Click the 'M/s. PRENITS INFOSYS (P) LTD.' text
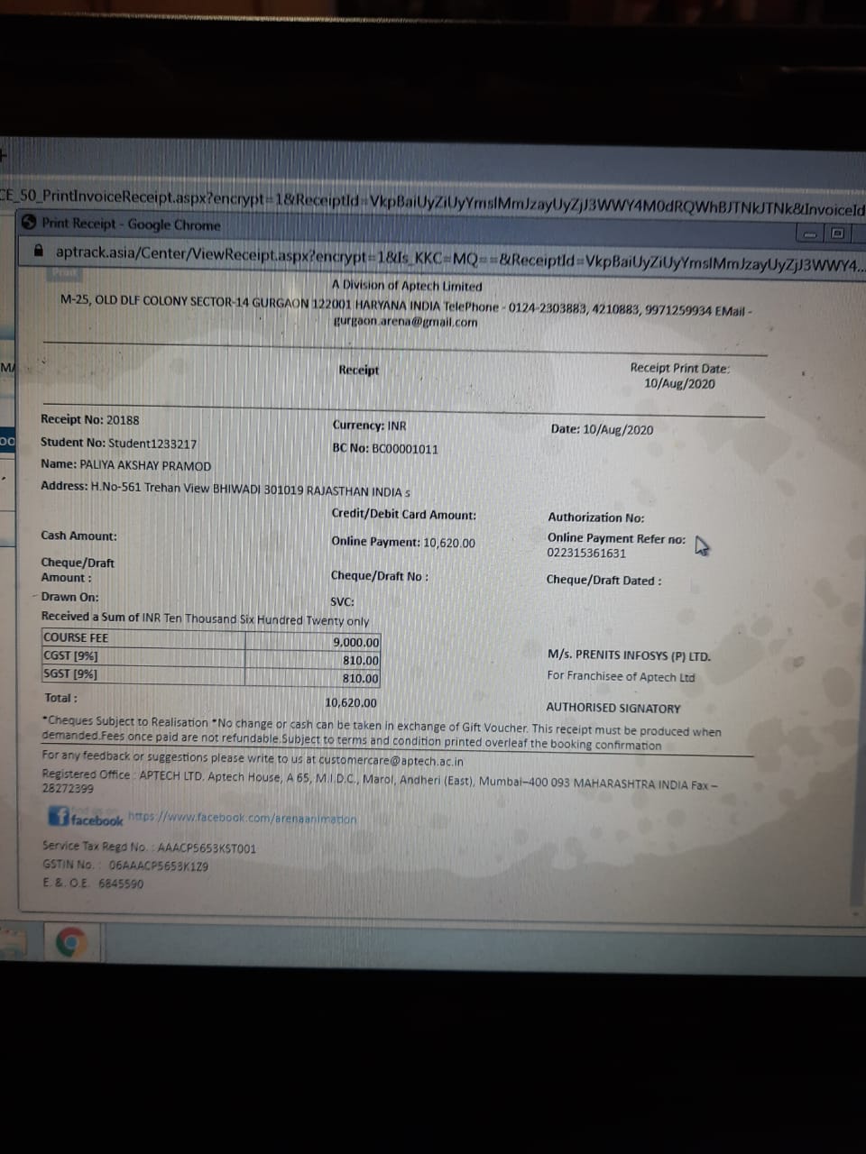 click(629, 655)
